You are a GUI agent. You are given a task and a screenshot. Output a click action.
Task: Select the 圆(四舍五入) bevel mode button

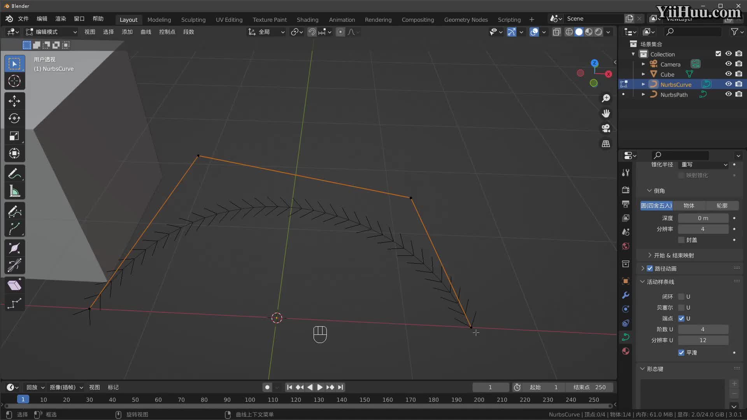click(x=656, y=206)
